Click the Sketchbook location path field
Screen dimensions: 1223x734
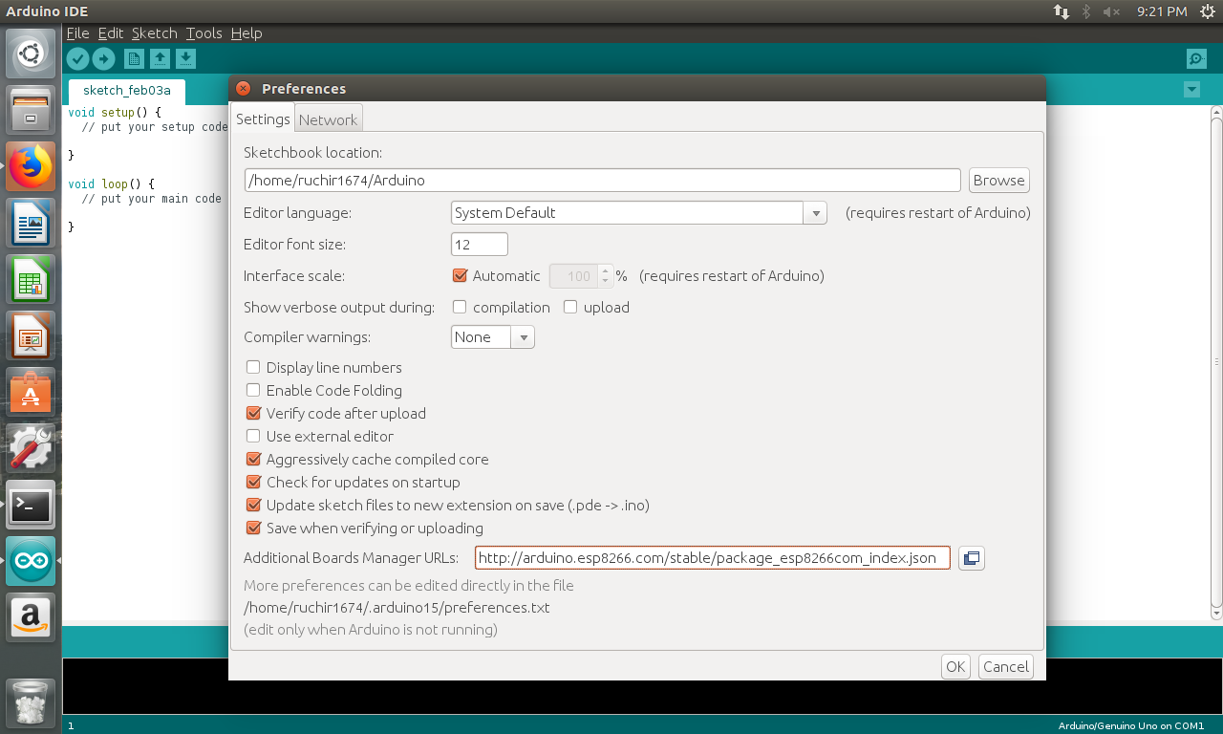click(602, 181)
